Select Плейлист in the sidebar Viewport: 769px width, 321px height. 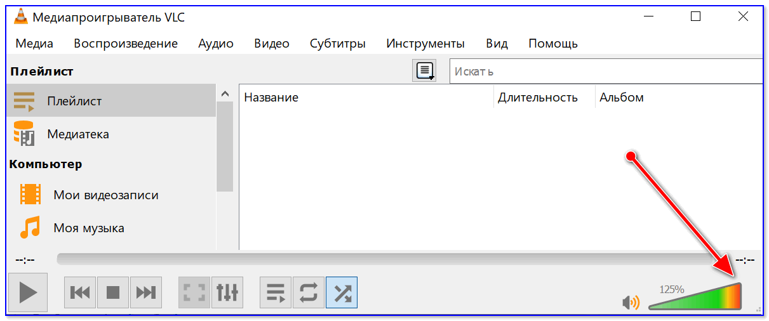111,101
